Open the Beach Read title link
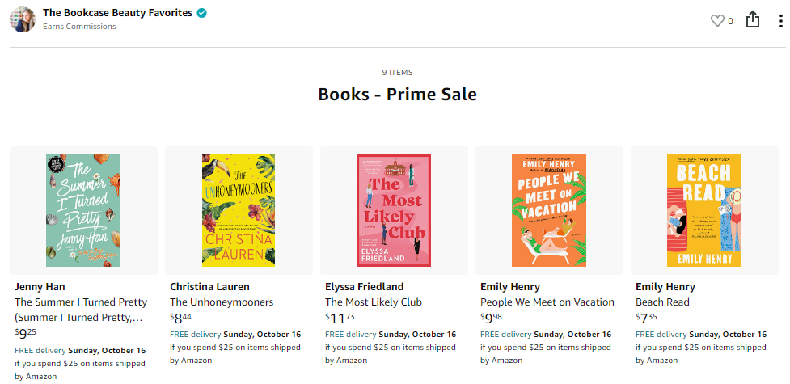 [662, 302]
